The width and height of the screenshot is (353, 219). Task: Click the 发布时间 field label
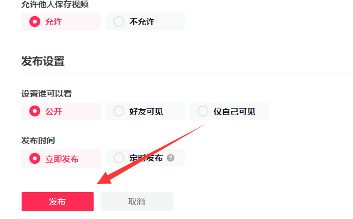coord(38,140)
